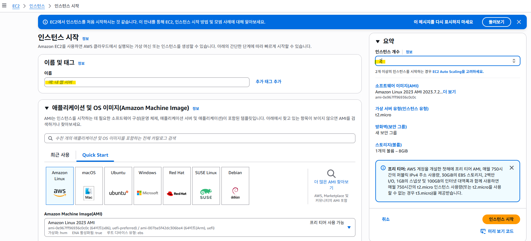Open EC2 Auto Scaling link
Screen dimensions: 531x241
pos(458,72)
